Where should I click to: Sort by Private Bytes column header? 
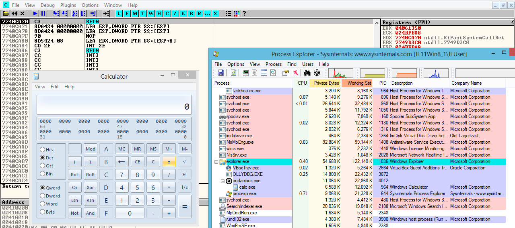pos(325,83)
